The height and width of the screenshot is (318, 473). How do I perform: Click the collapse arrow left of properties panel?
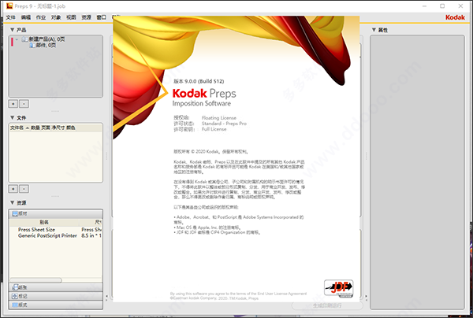[367, 297]
